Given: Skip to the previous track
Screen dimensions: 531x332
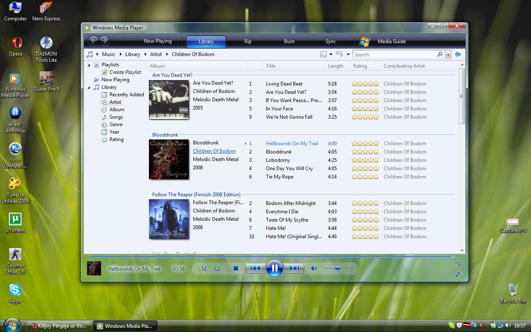Looking at the screenshot, I should pyautogui.click(x=255, y=269).
